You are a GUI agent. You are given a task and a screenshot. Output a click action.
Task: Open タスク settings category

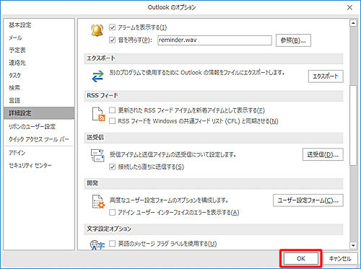click(39, 75)
